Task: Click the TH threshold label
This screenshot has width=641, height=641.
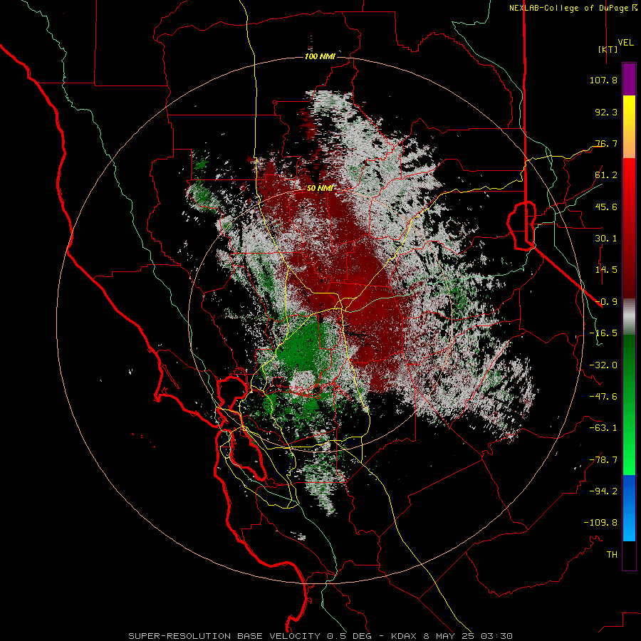Action: coord(612,555)
